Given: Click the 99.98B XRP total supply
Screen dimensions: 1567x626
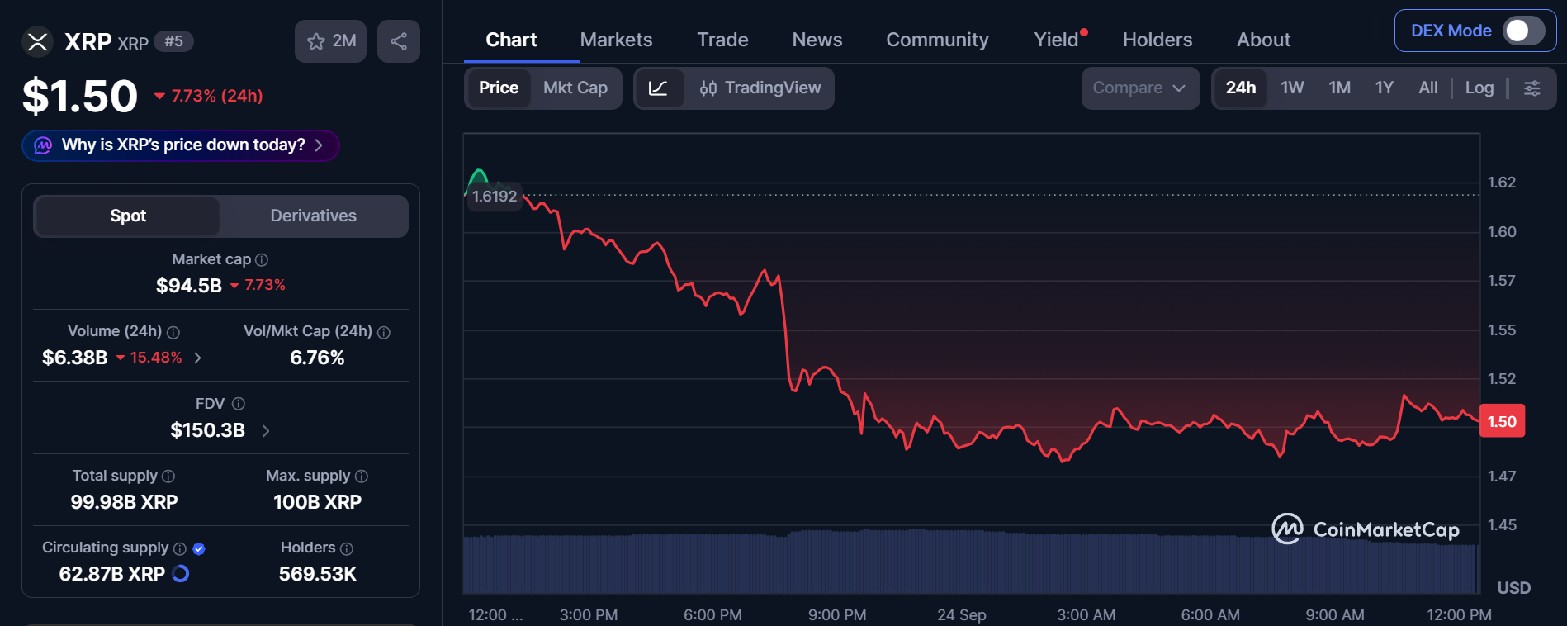Looking at the screenshot, I should pos(124,502).
